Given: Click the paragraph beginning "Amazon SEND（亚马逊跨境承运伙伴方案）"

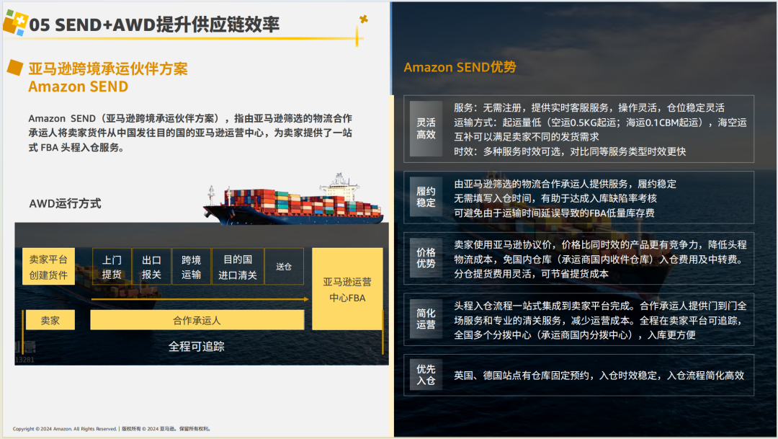Looking at the screenshot, I should [190, 133].
